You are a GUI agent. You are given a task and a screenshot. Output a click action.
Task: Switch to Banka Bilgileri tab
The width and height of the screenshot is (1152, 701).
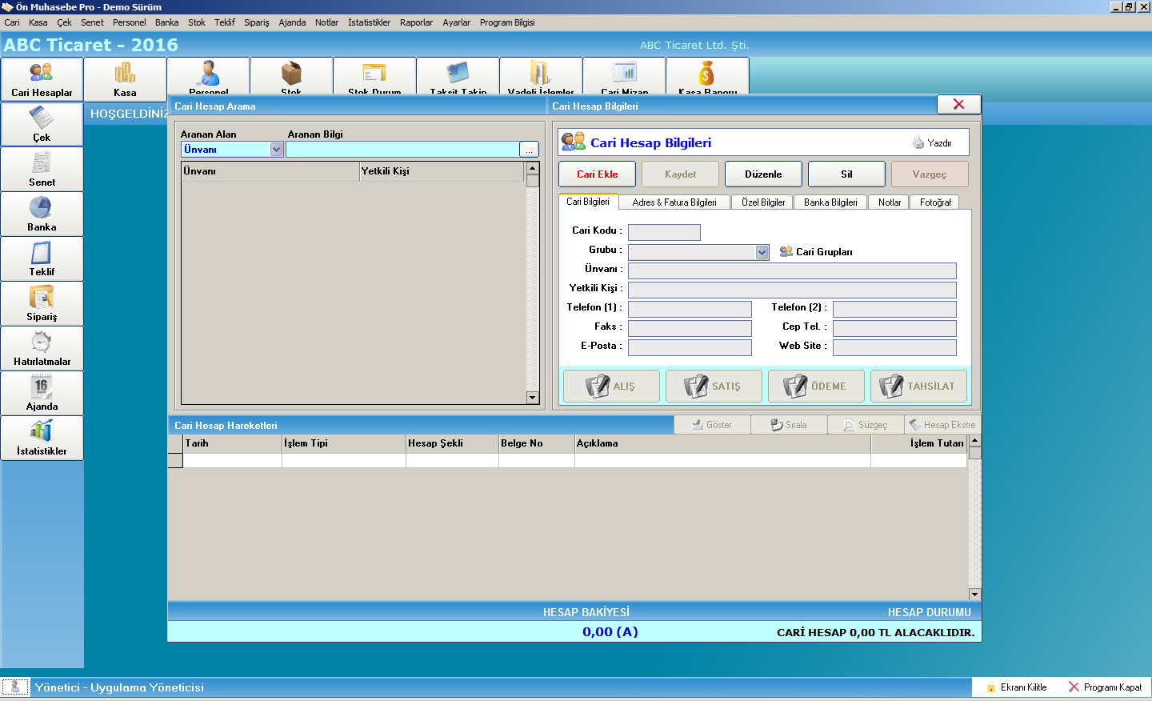[x=830, y=202]
